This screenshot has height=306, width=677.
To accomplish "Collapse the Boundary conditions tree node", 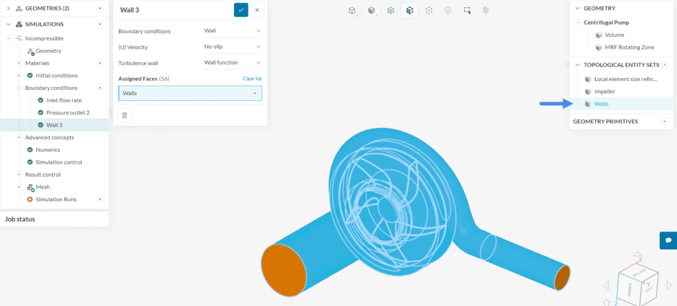I will coord(19,88).
